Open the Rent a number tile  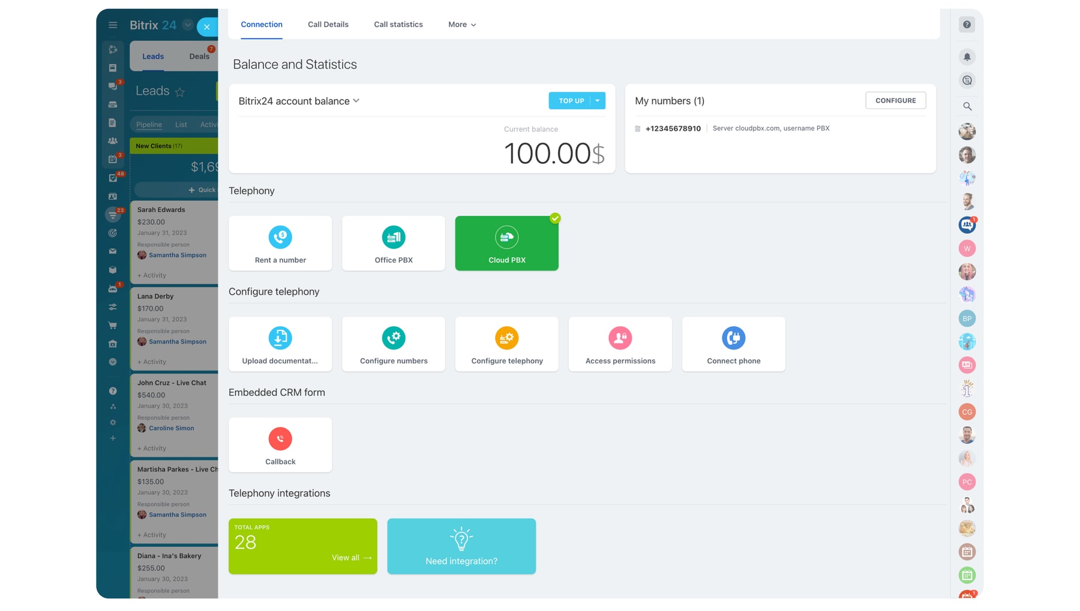pos(280,243)
